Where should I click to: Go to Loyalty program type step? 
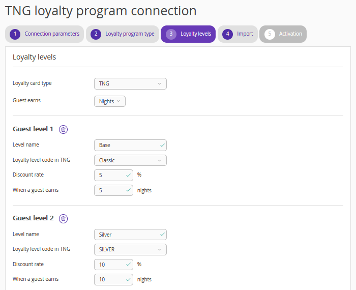130,34
